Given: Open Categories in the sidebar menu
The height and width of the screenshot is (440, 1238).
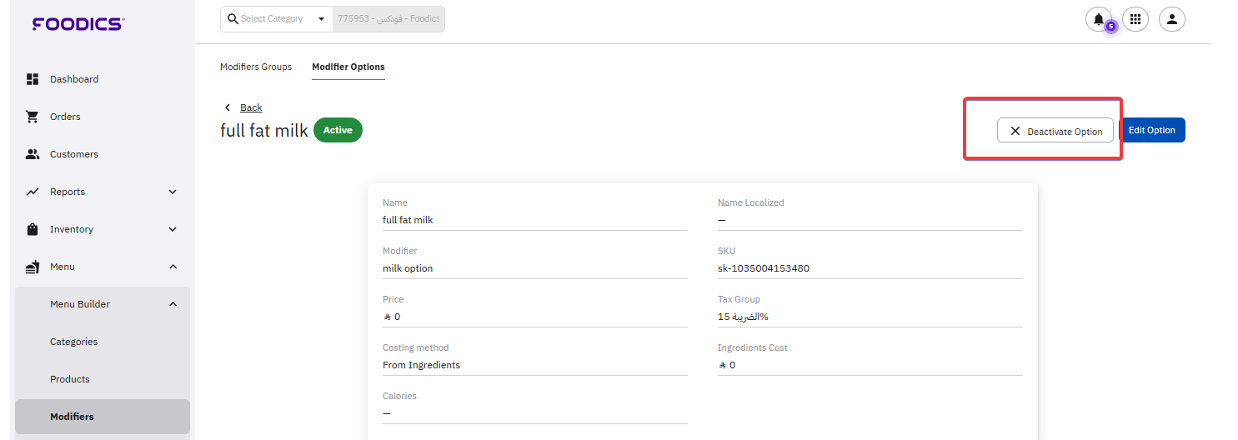Looking at the screenshot, I should click(x=73, y=342).
